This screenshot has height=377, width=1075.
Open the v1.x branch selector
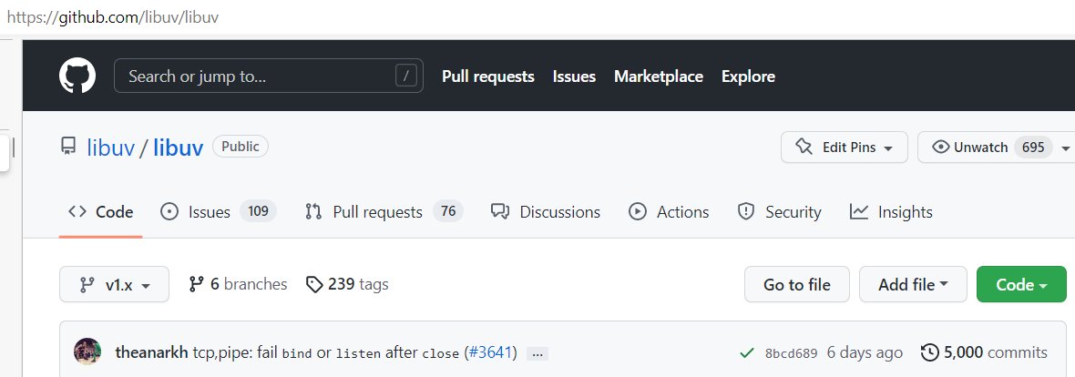point(114,284)
